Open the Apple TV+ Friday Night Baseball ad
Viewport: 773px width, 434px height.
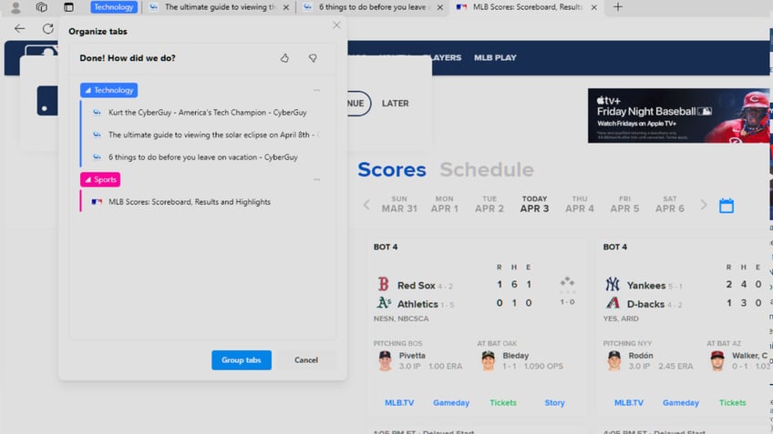(x=678, y=116)
